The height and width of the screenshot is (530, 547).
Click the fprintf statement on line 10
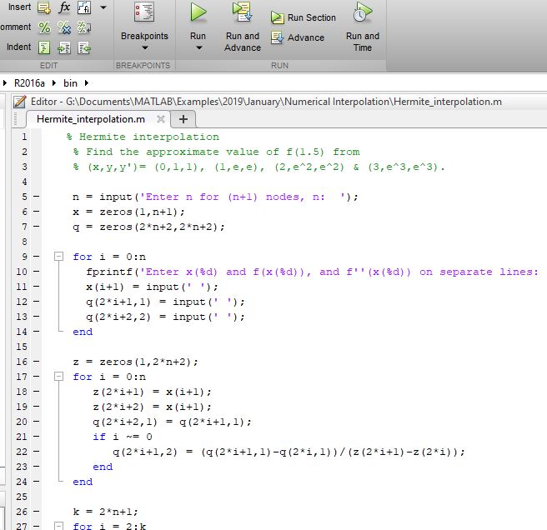(x=313, y=272)
